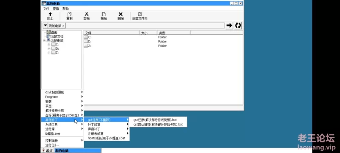Expand the Z: drive in tree
Viewport: 340px width, 153px height.
pos(49,53)
